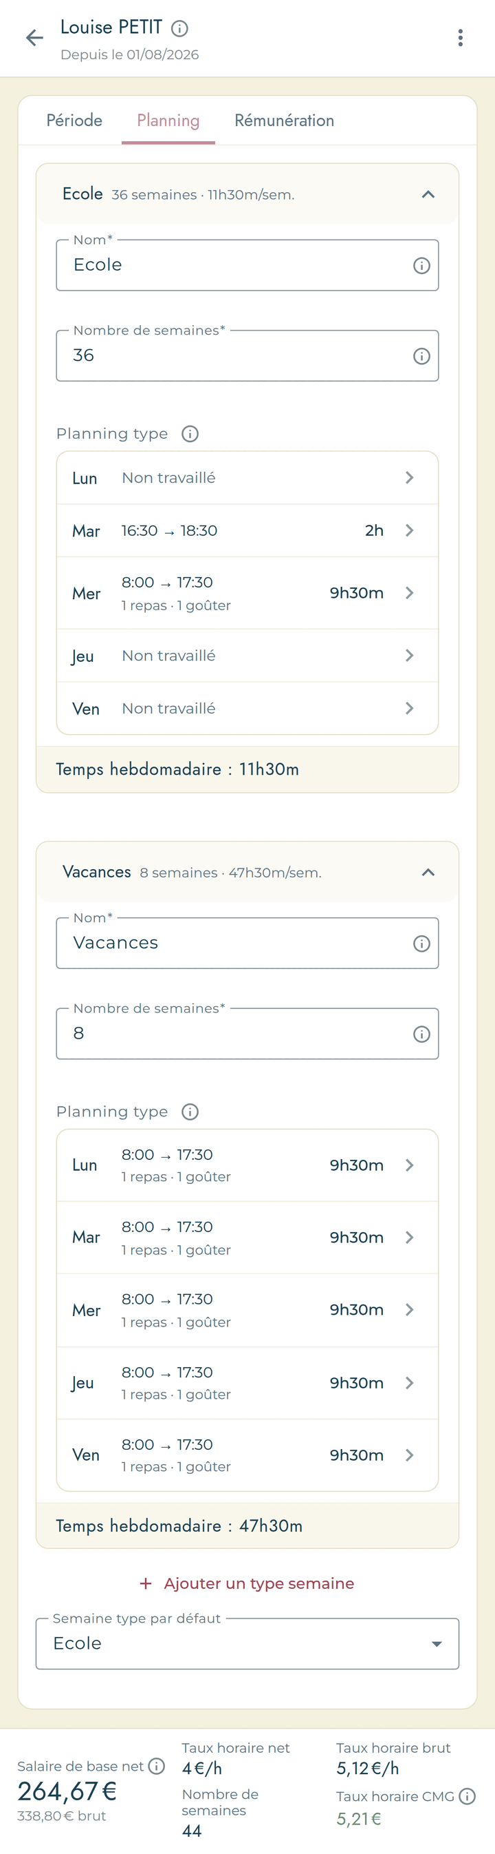Image resolution: width=495 pixels, height=1854 pixels.
Task: Open Semaine type par défaut dropdown
Action: [x=247, y=1643]
